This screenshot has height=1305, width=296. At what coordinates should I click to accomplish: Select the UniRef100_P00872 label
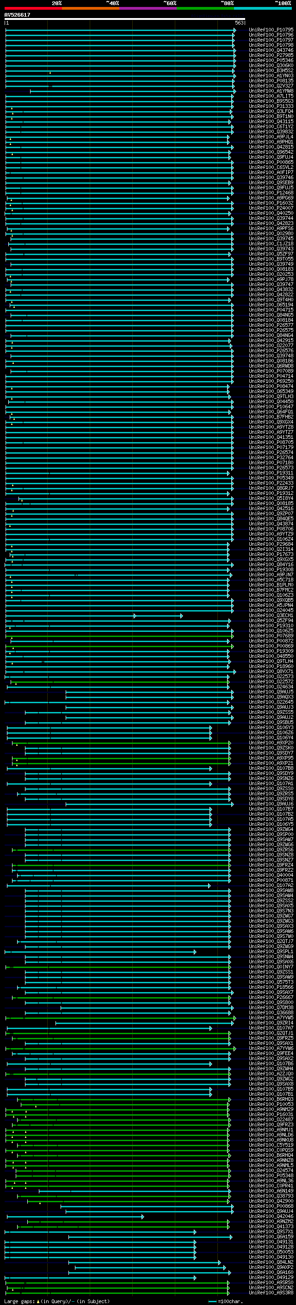coord(271,641)
